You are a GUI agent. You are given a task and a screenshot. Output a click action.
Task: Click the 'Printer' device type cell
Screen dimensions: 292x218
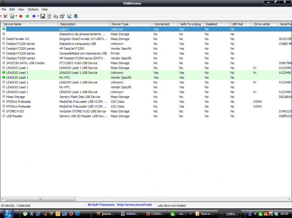(x=115, y=53)
